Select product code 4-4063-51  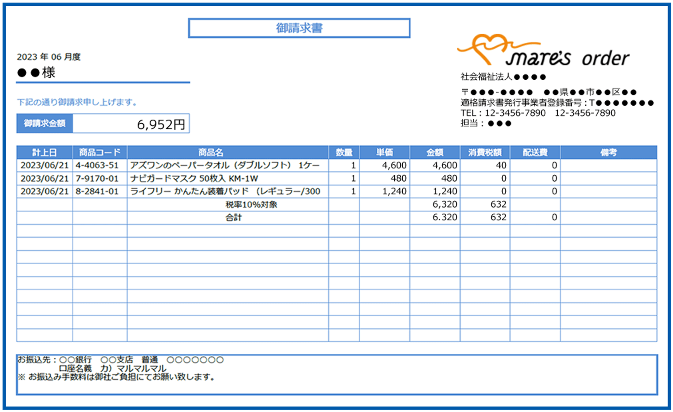(x=97, y=165)
